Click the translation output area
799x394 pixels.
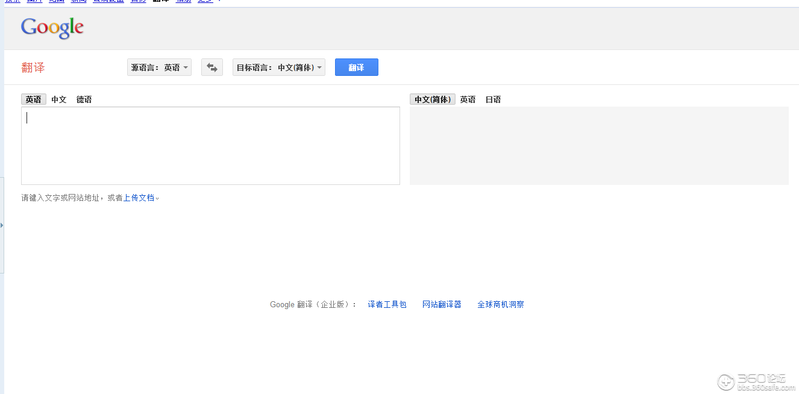pos(599,146)
